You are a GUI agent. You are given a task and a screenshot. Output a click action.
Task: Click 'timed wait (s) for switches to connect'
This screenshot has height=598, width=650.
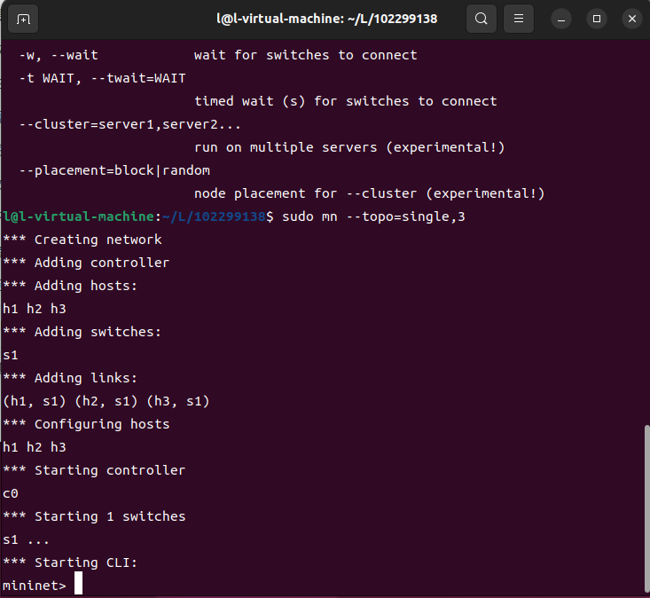(x=345, y=101)
